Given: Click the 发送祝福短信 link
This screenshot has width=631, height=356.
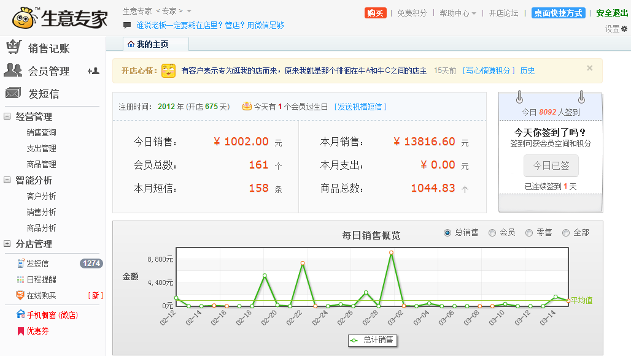Looking at the screenshot, I should 360,107.
